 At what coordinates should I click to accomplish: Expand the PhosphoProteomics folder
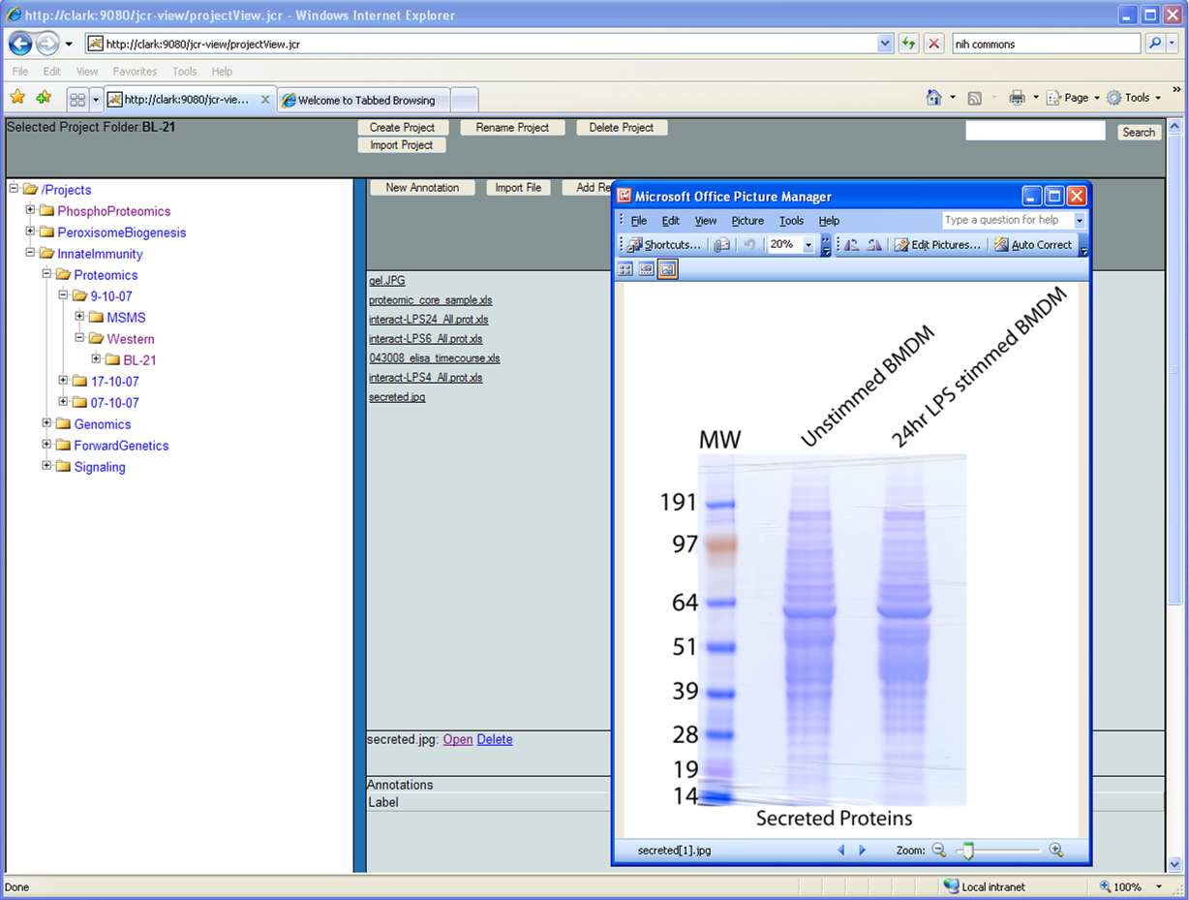(30, 210)
